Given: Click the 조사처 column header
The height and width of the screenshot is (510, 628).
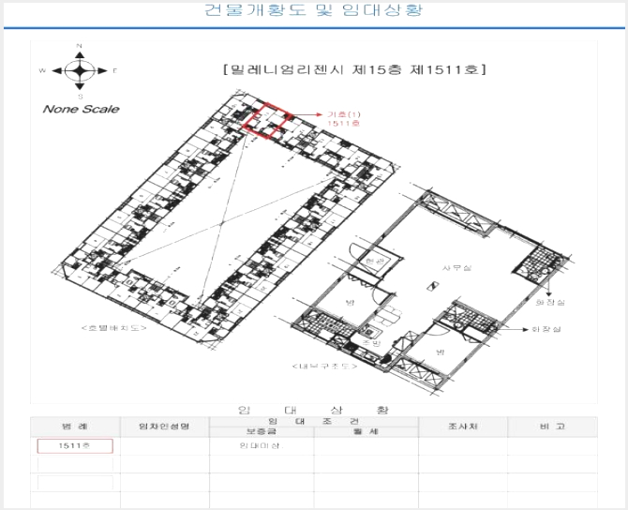Looking at the screenshot, I should (x=463, y=427).
